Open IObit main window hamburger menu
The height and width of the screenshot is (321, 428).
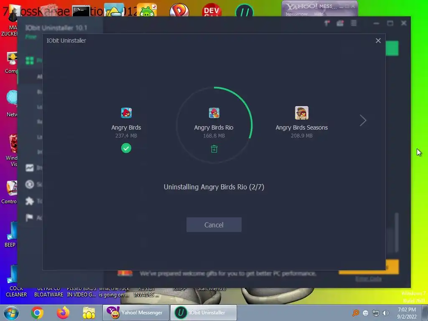coord(354,23)
